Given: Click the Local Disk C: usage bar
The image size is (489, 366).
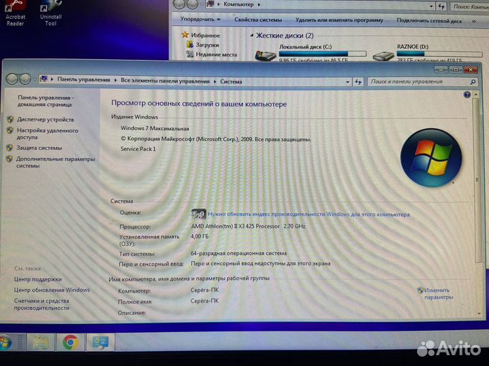Looking at the screenshot, I should tap(323, 54).
